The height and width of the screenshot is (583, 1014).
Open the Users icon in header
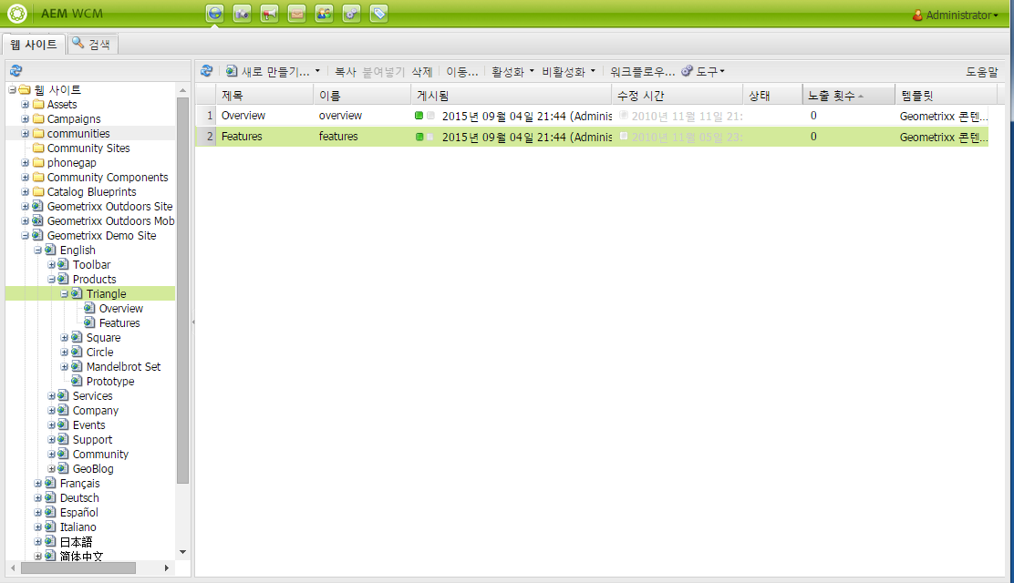(x=324, y=14)
